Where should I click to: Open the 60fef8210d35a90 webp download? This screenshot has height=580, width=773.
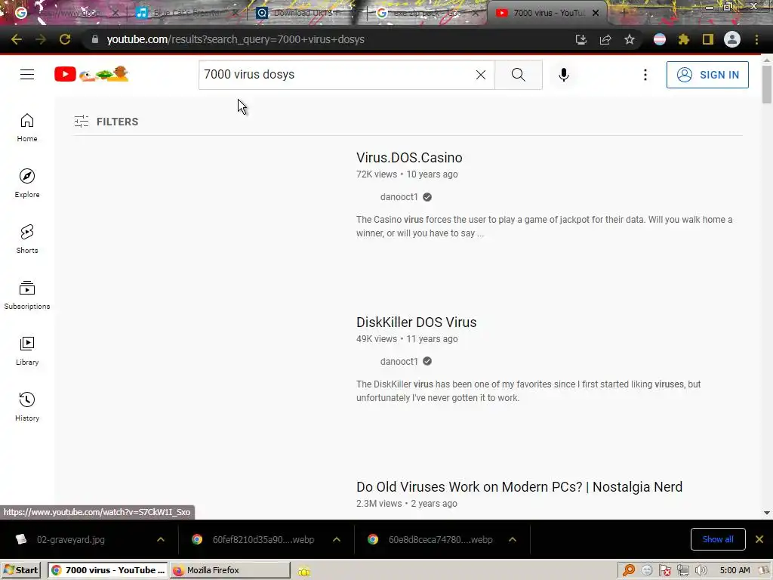pos(263,539)
